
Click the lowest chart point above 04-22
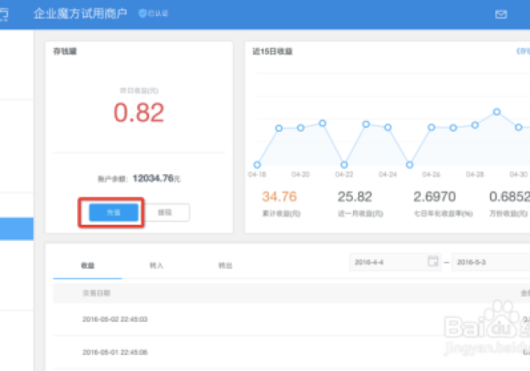pos(344,164)
